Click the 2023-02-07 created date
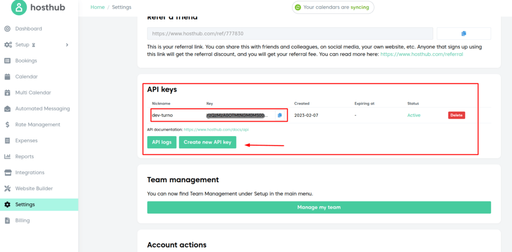Viewport: 512px width, 252px height. click(x=305, y=115)
